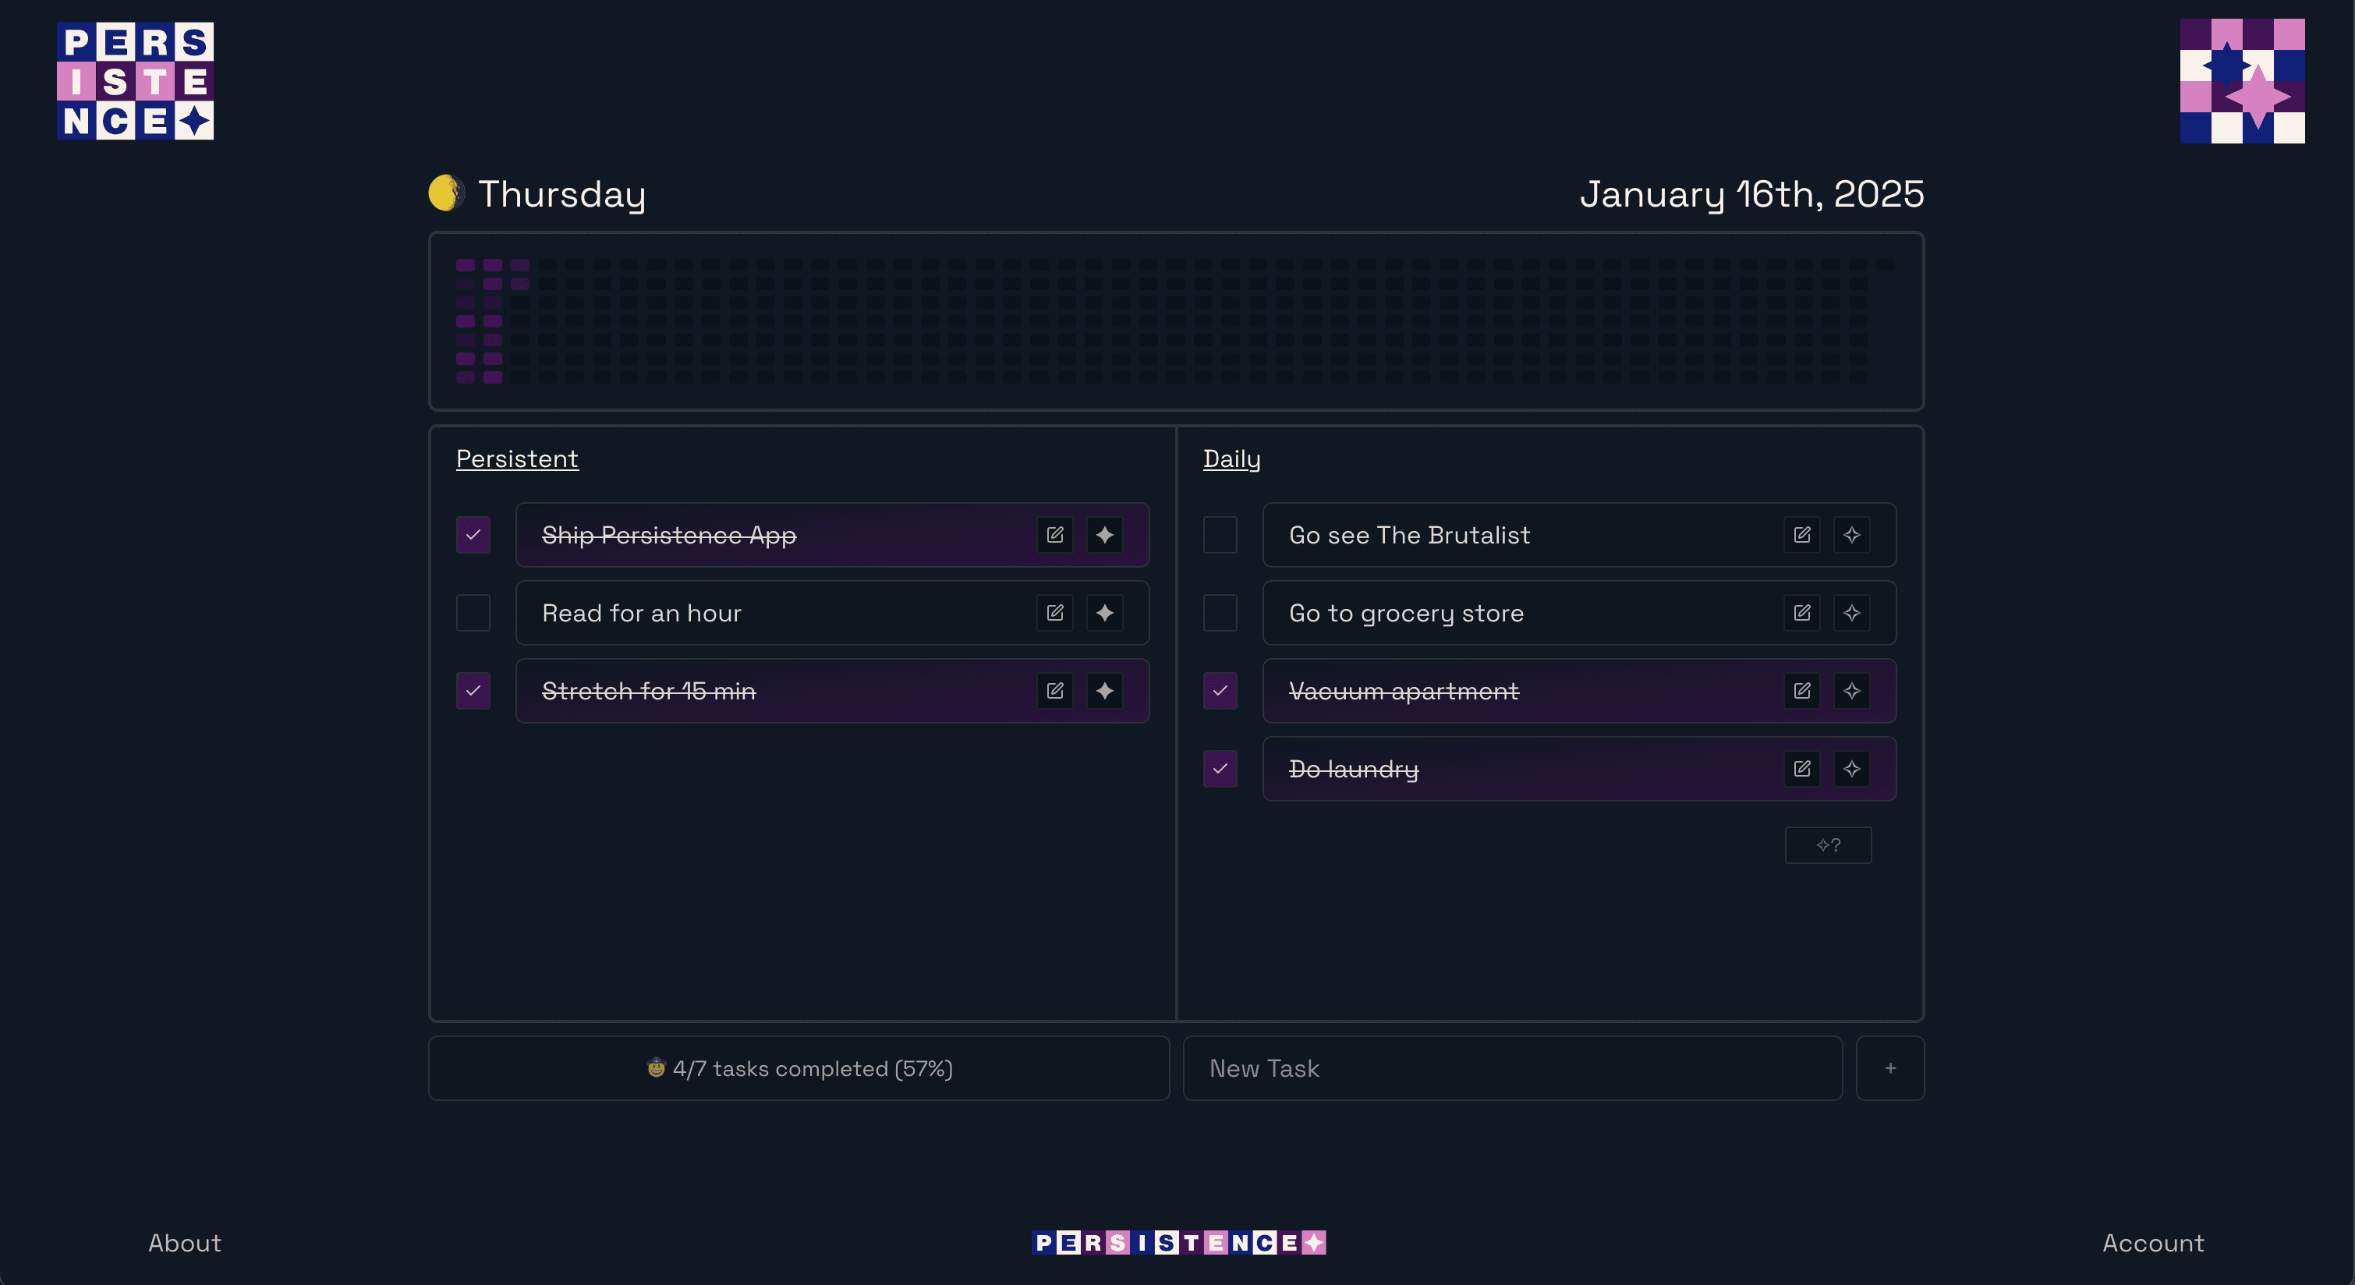This screenshot has height=1285, width=2355.
Task: Click the Daily section heading
Action: tap(1231, 458)
